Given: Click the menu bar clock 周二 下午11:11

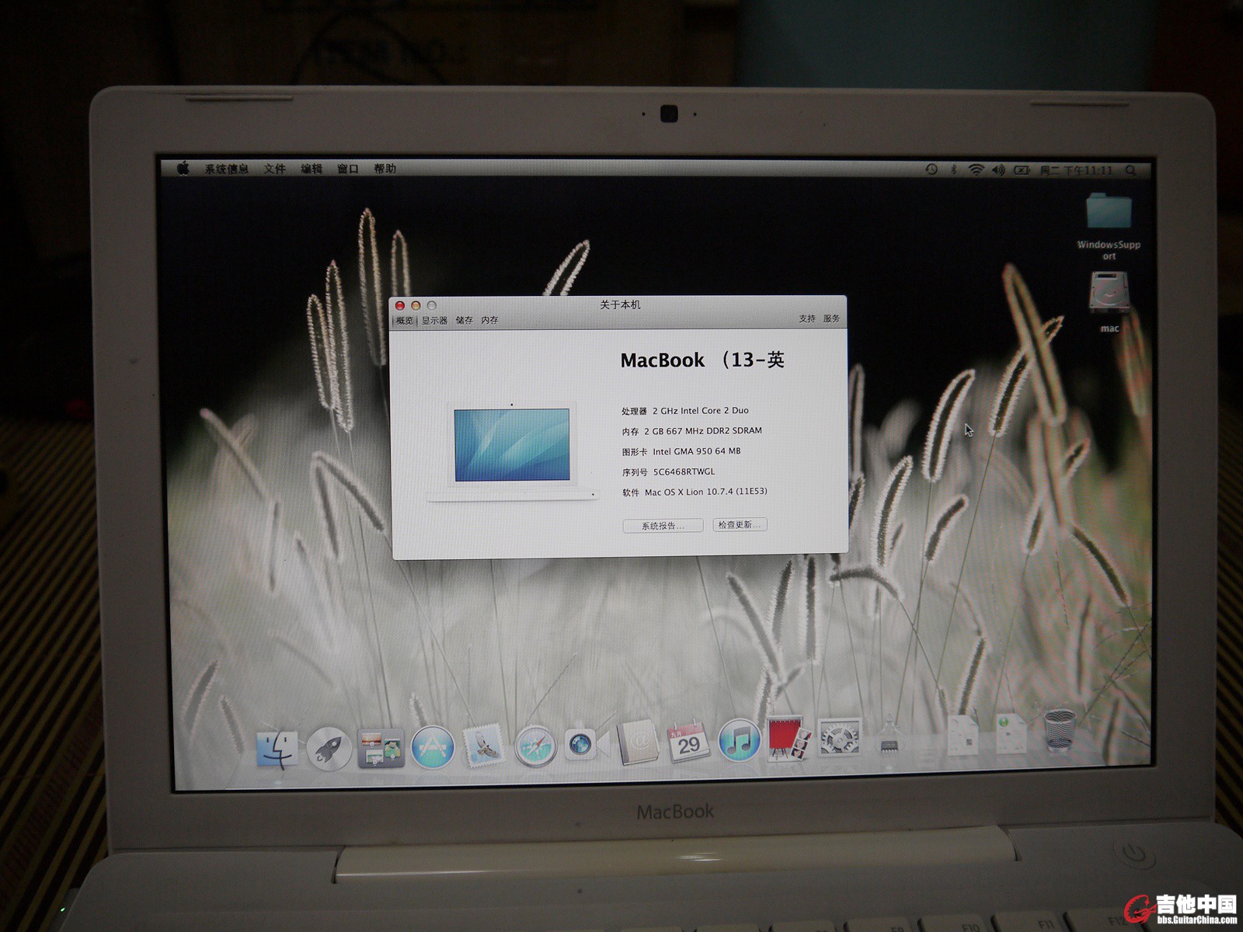Looking at the screenshot, I should point(1076,170).
